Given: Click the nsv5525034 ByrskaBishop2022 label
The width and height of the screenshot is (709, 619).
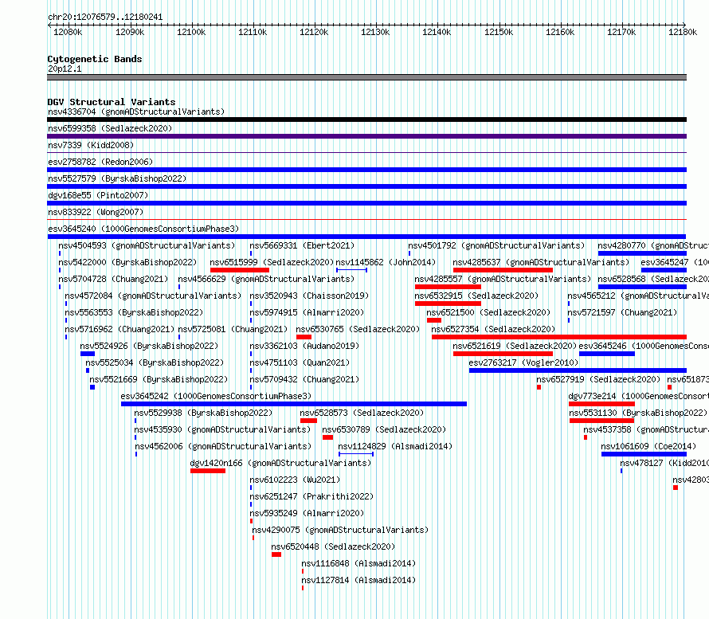Looking at the screenshot, I should tap(155, 362).
